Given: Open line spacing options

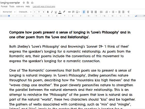Looking at the screenshot, I should click(101, 12).
